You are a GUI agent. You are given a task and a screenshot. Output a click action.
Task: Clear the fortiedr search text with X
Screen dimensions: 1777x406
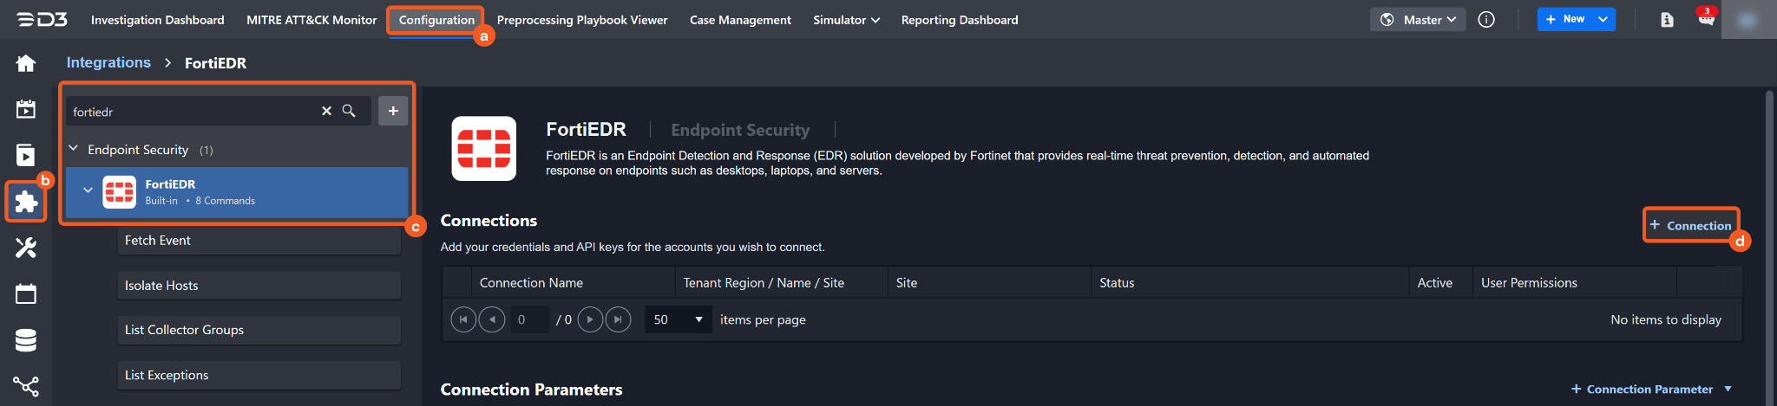(326, 111)
